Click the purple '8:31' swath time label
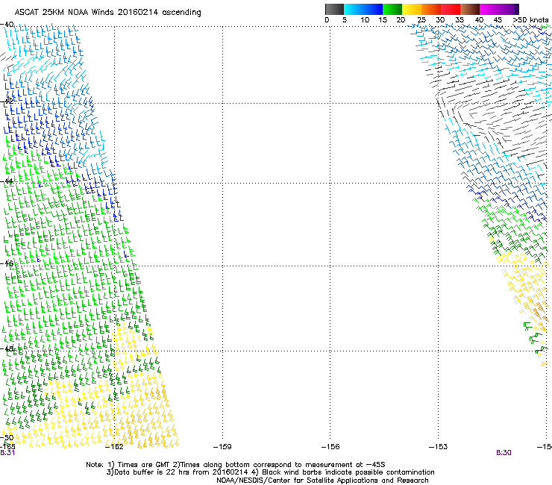The height and width of the screenshot is (485, 552). (x=7, y=453)
